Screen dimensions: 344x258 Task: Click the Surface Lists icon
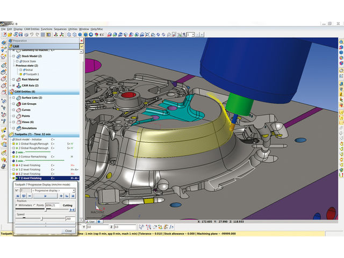tap(18, 98)
